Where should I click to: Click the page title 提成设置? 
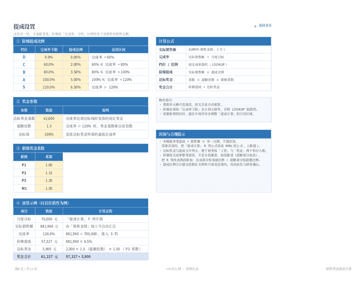(x=24, y=27)
